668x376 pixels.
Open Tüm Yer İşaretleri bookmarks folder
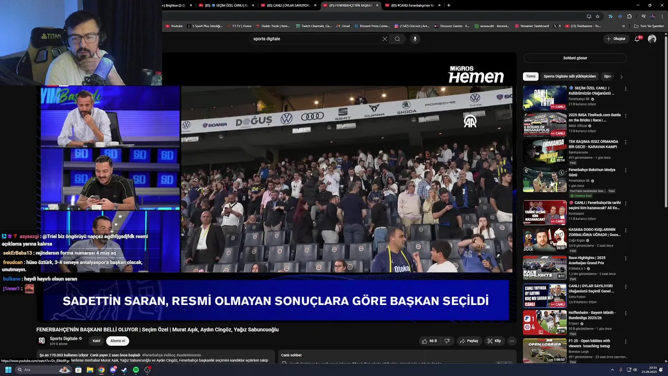click(x=649, y=26)
